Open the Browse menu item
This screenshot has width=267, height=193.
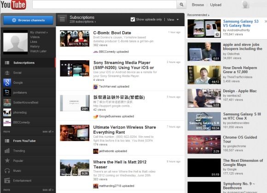(197, 5)
